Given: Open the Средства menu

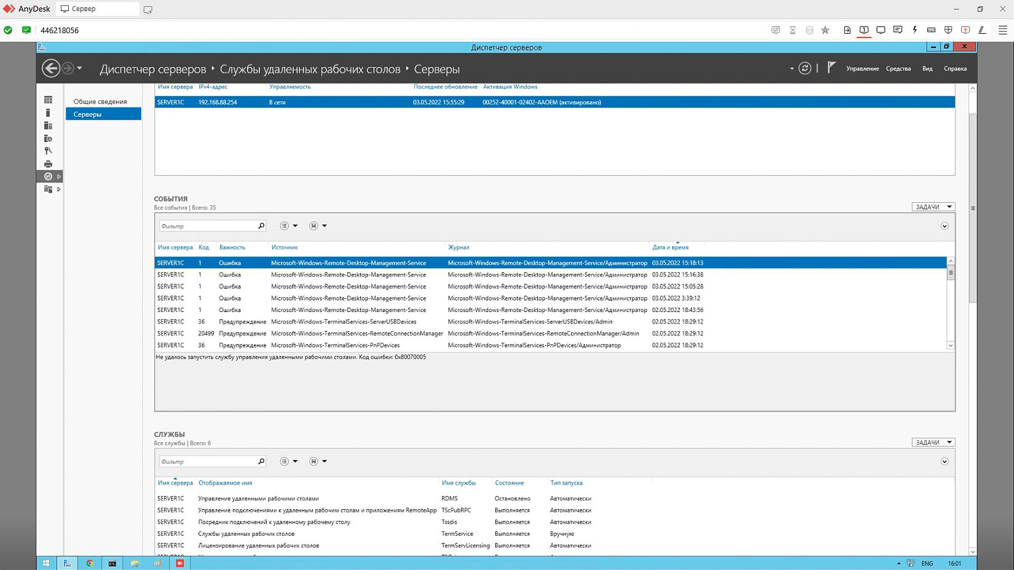Looking at the screenshot, I should point(898,69).
